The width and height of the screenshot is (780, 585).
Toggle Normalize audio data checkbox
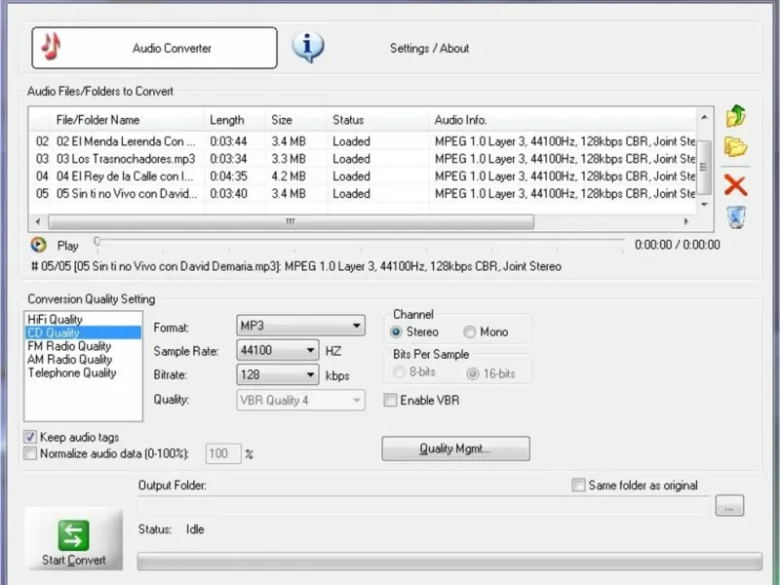tap(30, 453)
